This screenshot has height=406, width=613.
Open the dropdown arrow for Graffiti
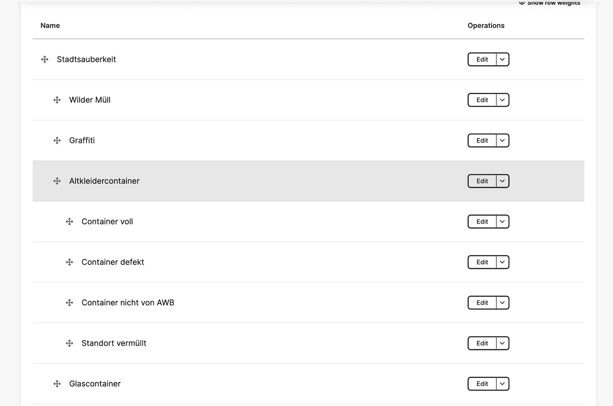502,141
